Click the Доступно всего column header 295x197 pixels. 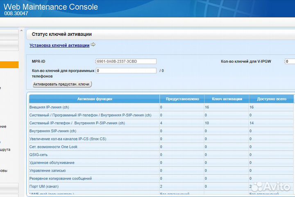click(x=271, y=99)
